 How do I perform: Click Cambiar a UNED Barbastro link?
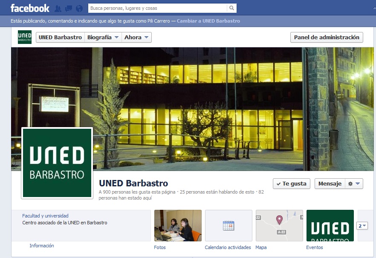(x=208, y=21)
